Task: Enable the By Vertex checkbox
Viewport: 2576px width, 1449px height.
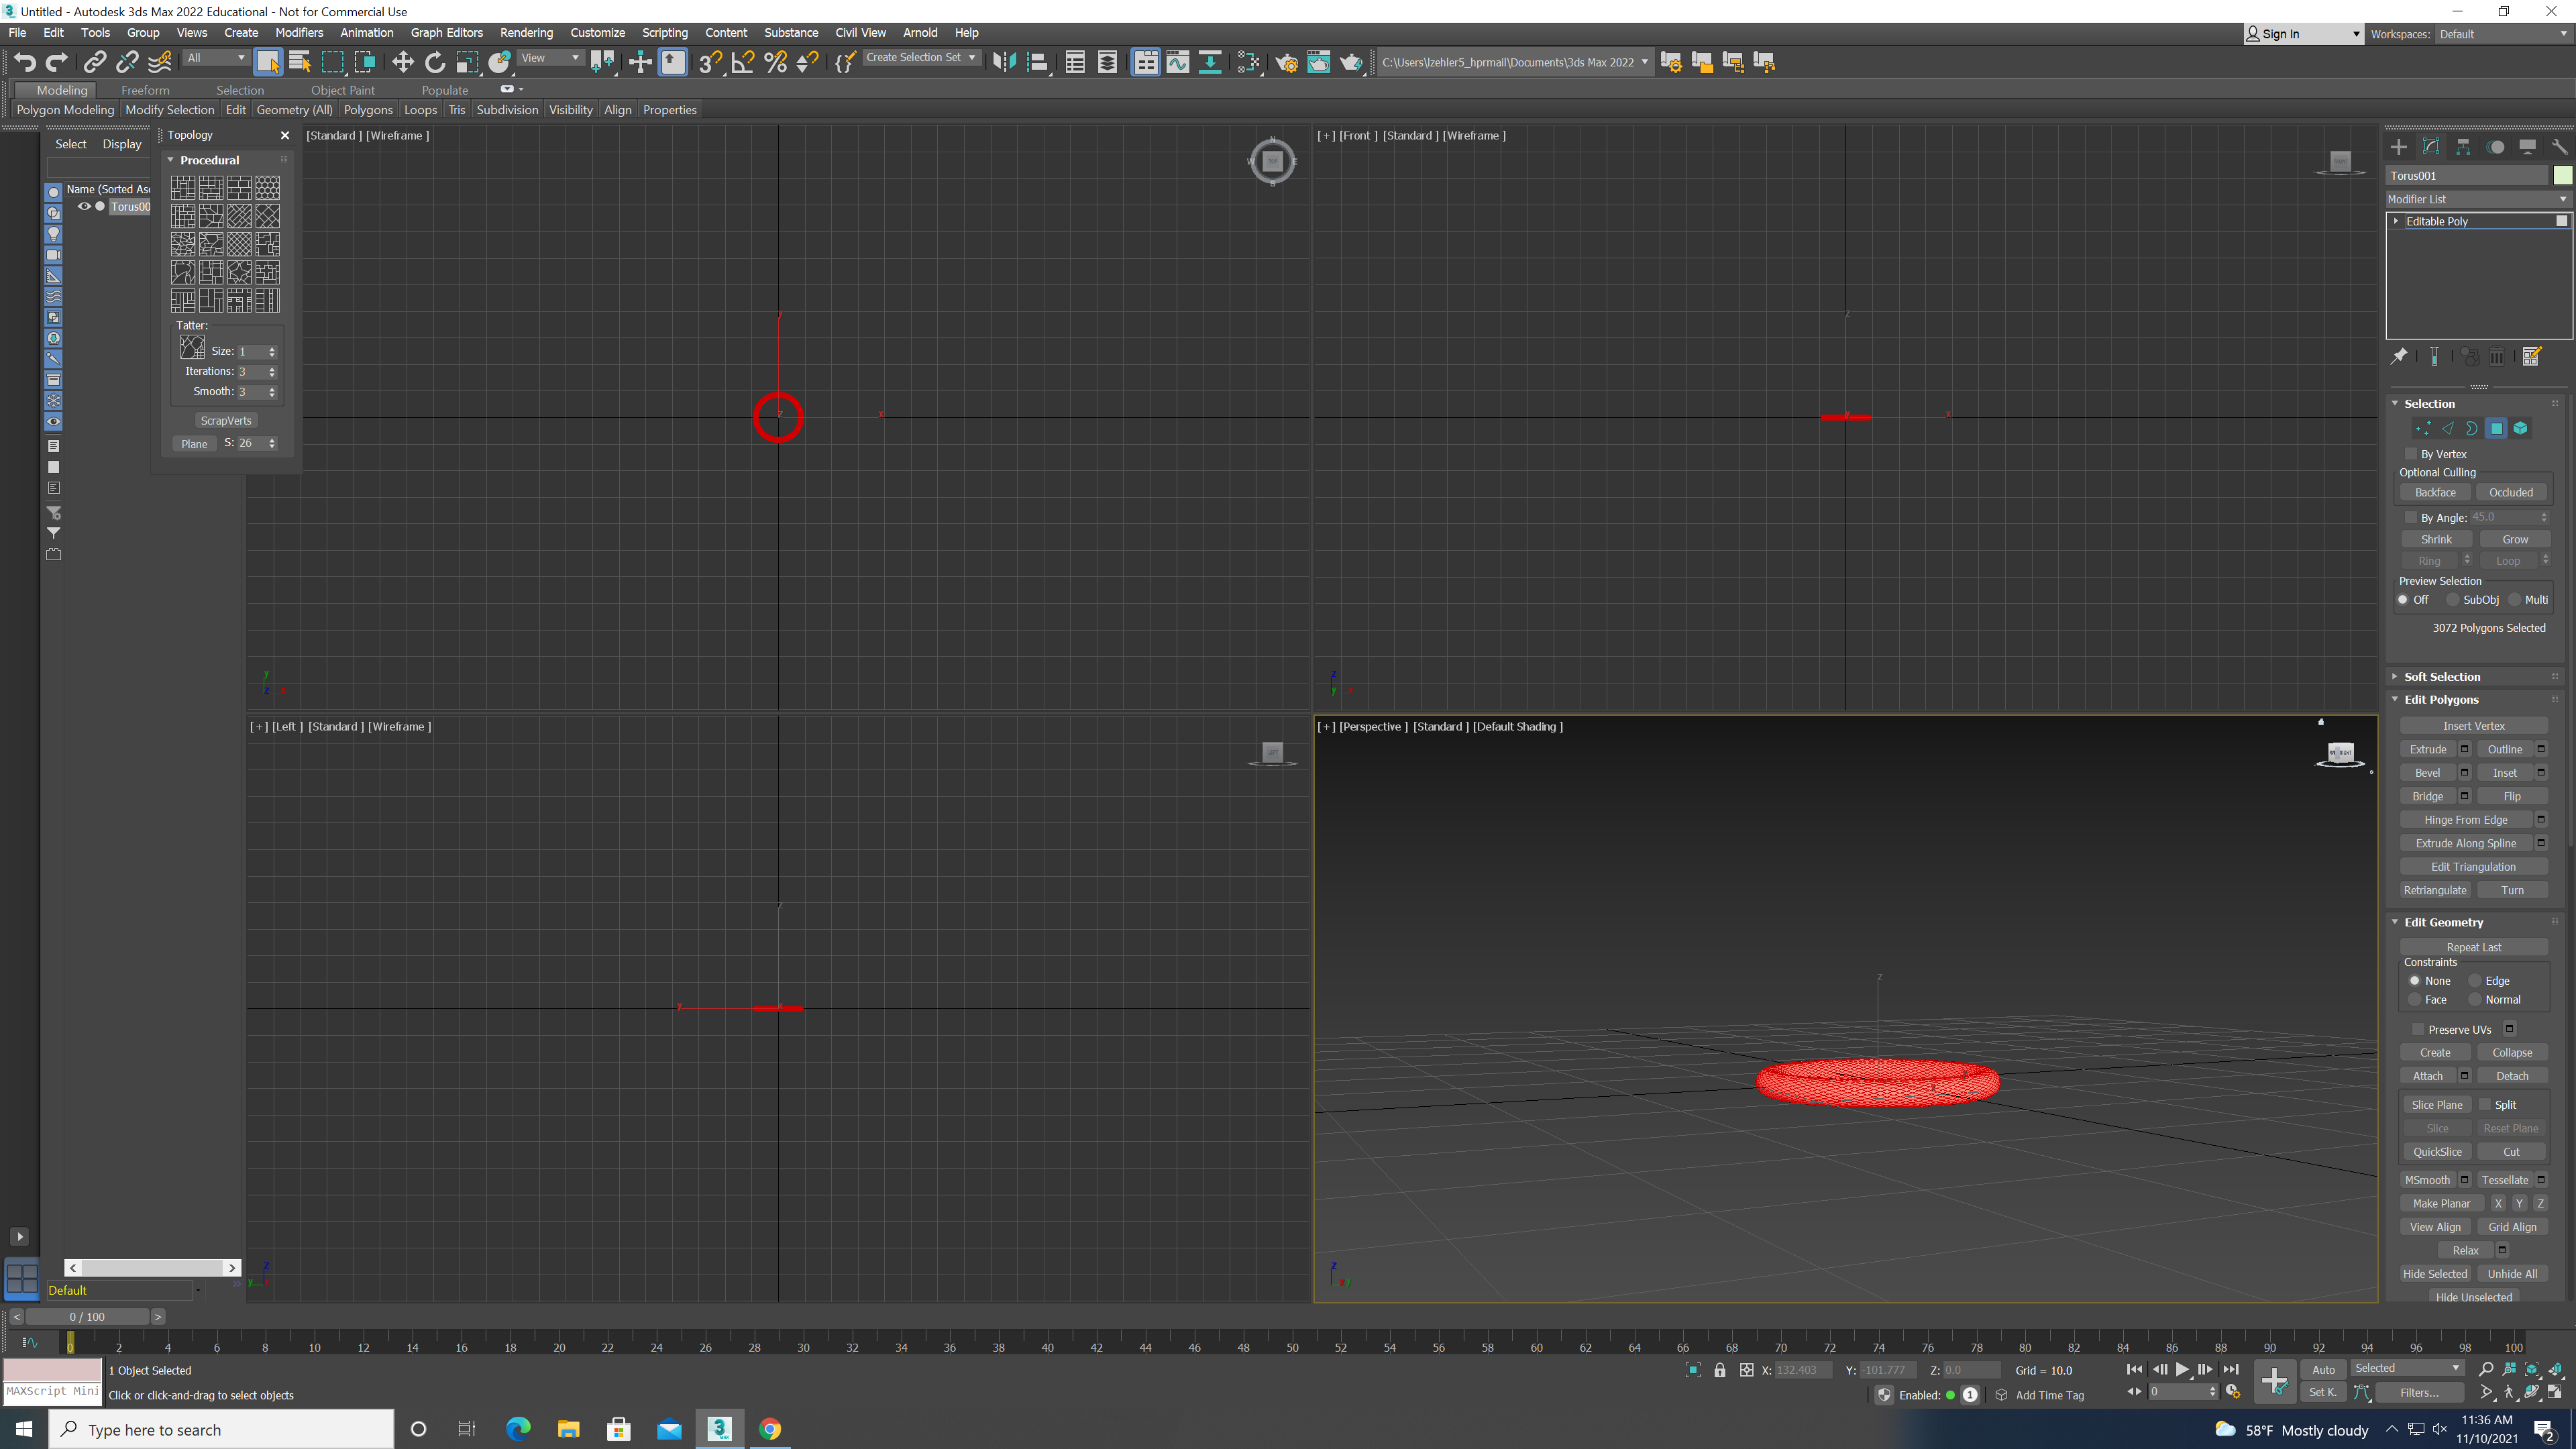Action: click(x=2411, y=453)
